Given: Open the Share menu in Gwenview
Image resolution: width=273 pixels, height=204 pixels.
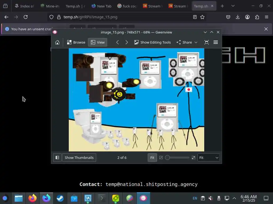Looking at the screenshot, I should click(x=187, y=42).
